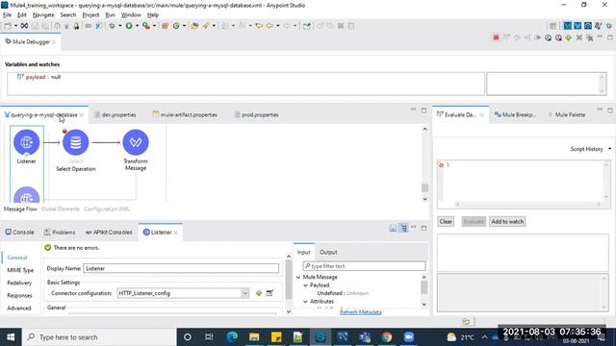
Task: Open the Window menu
Action: 131,15
